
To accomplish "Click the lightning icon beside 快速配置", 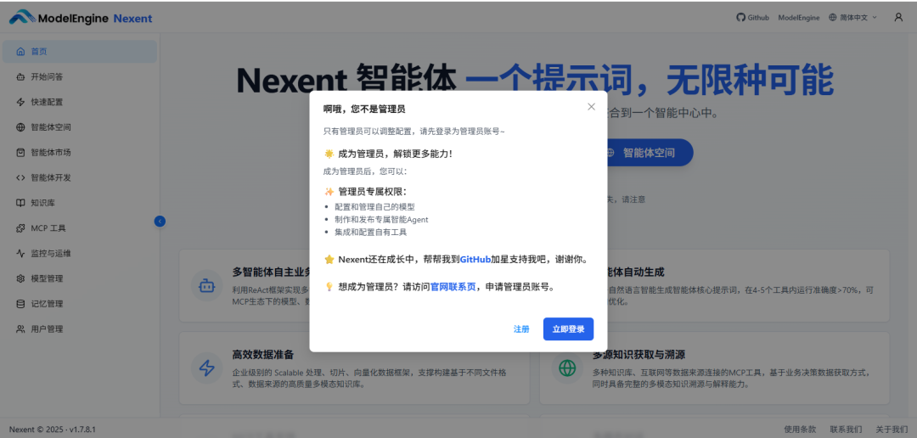I will tap(20, 102).
